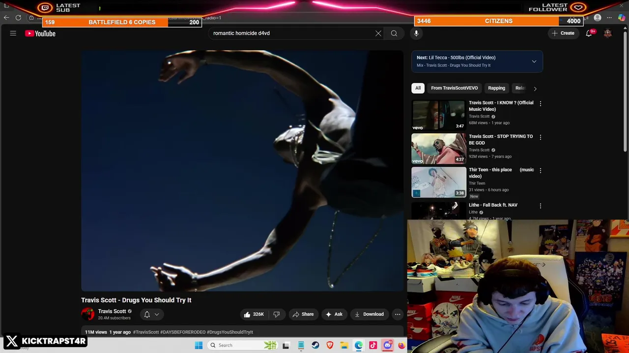Select the 'Rapping' filter chip
629x353 pixels.
pyautogui.click(x=496, y=88)
